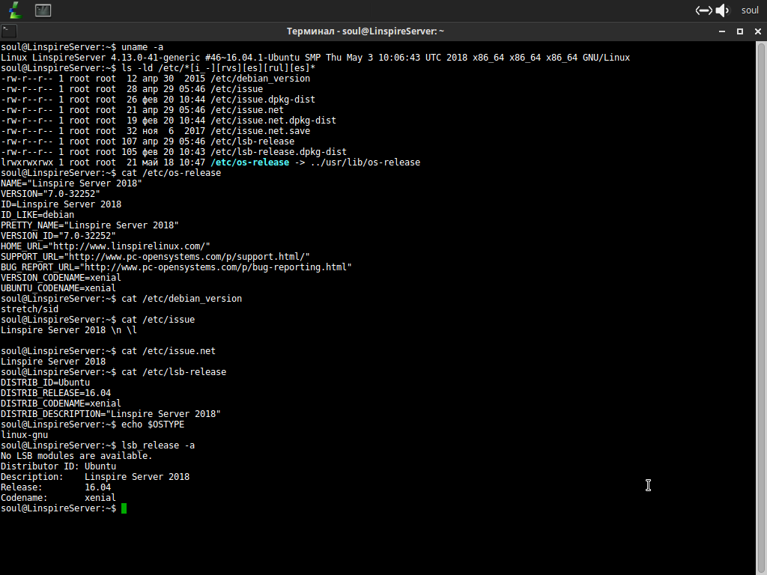Maximize the terminal window

coord(739,31)
